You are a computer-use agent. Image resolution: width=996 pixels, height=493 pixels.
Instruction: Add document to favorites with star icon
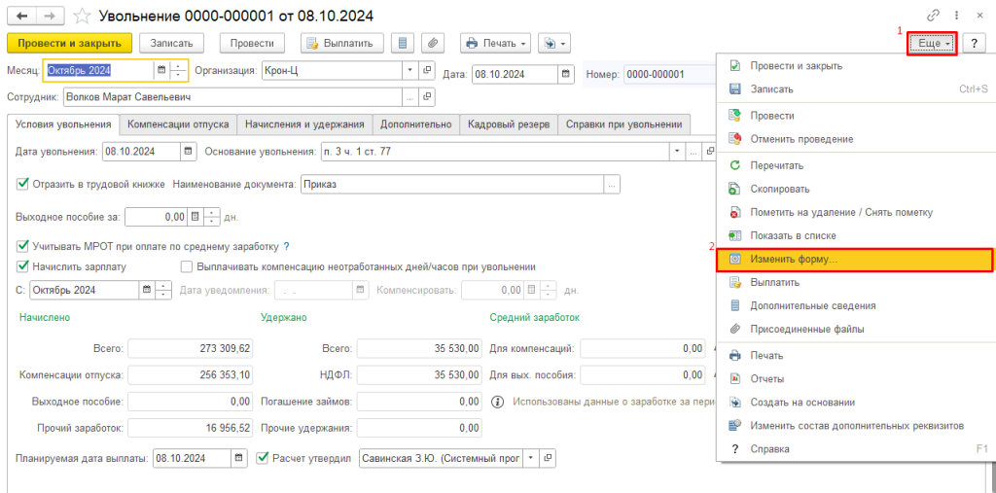83,16
